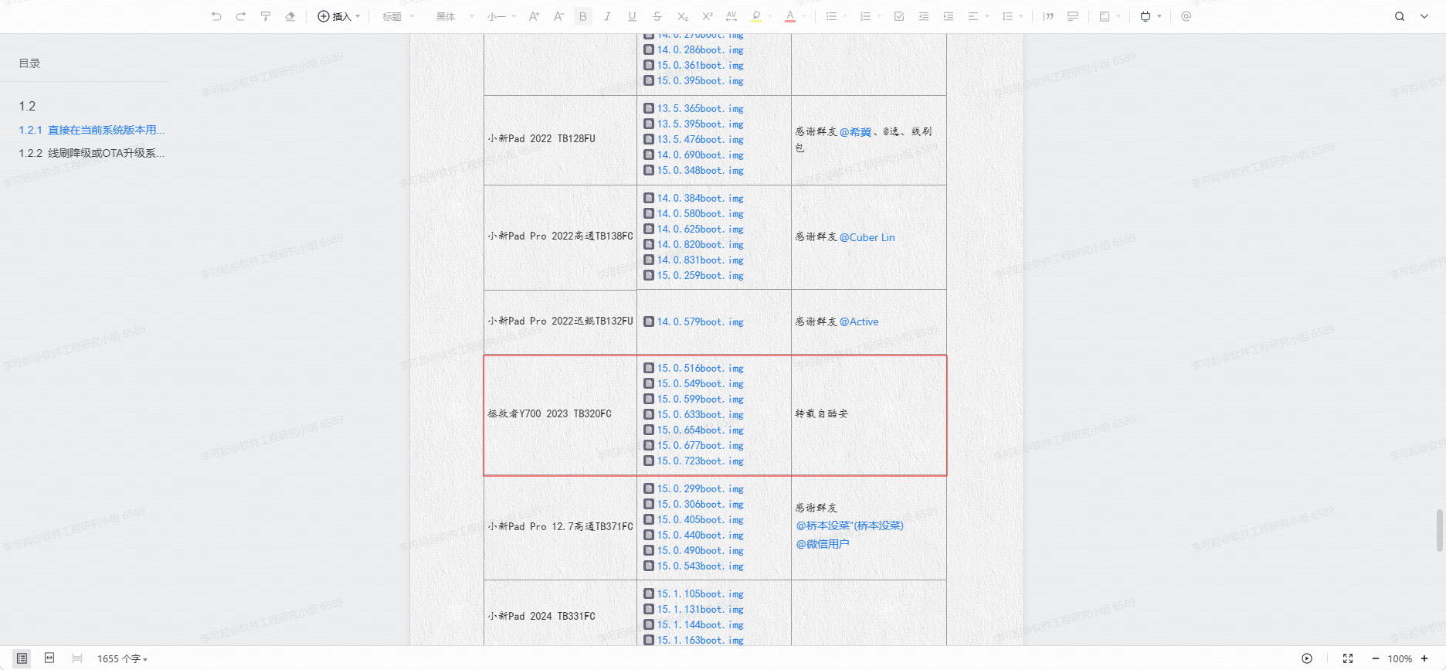
Task: Toggle superscript formatting
Action: (x=708, y=16)
